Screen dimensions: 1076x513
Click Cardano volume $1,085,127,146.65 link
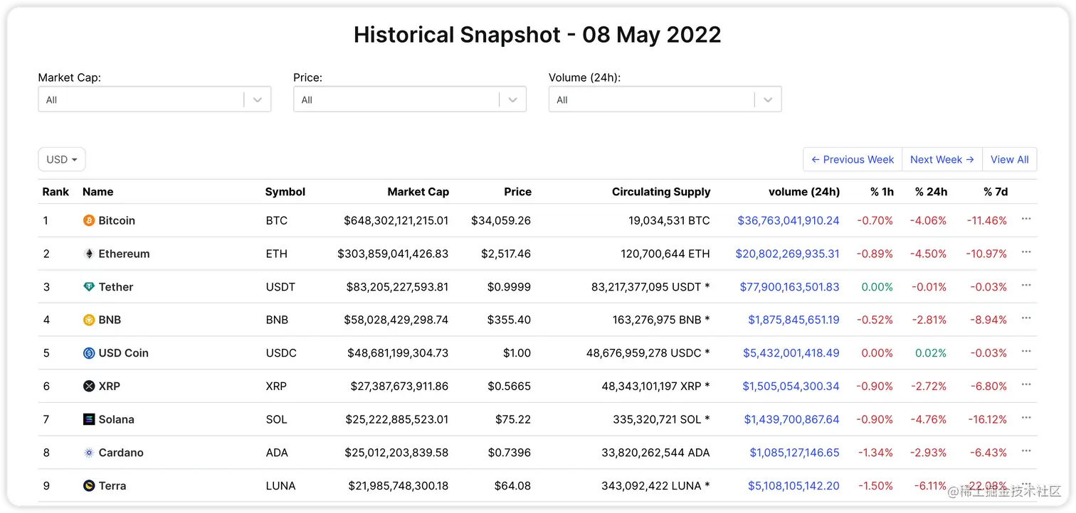(795, 453)
